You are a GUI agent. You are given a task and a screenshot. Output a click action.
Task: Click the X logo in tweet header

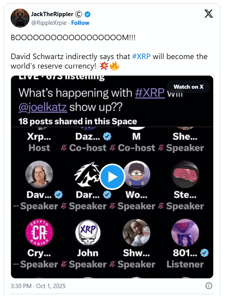pos(208,14)
